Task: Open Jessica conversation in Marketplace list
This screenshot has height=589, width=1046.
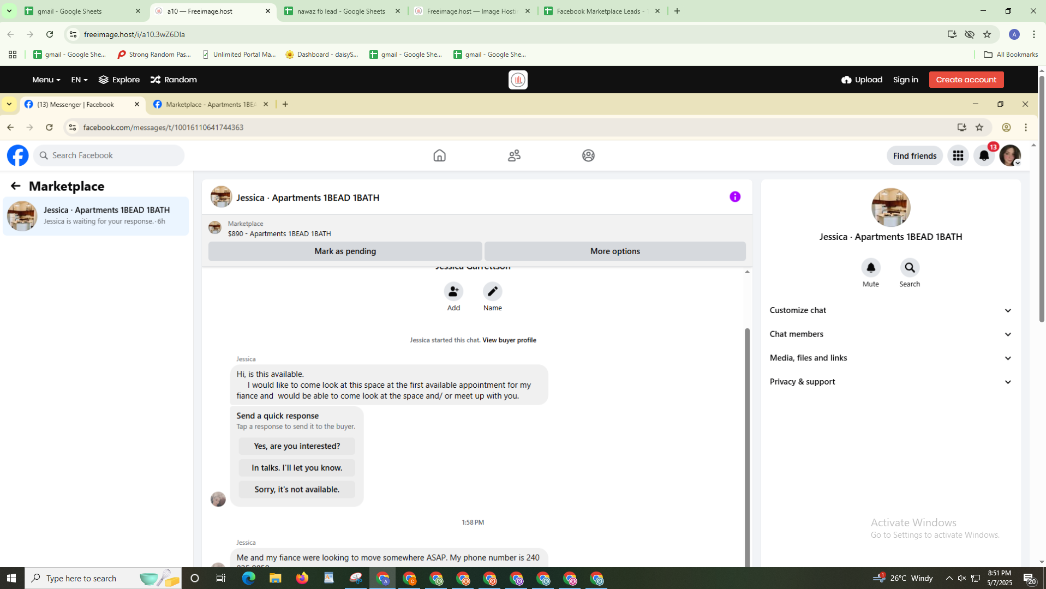Action: pyautogui.click(x=95, y=216)
